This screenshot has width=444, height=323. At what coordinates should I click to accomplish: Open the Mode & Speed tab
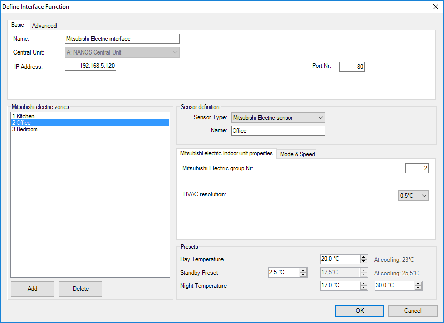pyautogui.click(x=297, y=154)
